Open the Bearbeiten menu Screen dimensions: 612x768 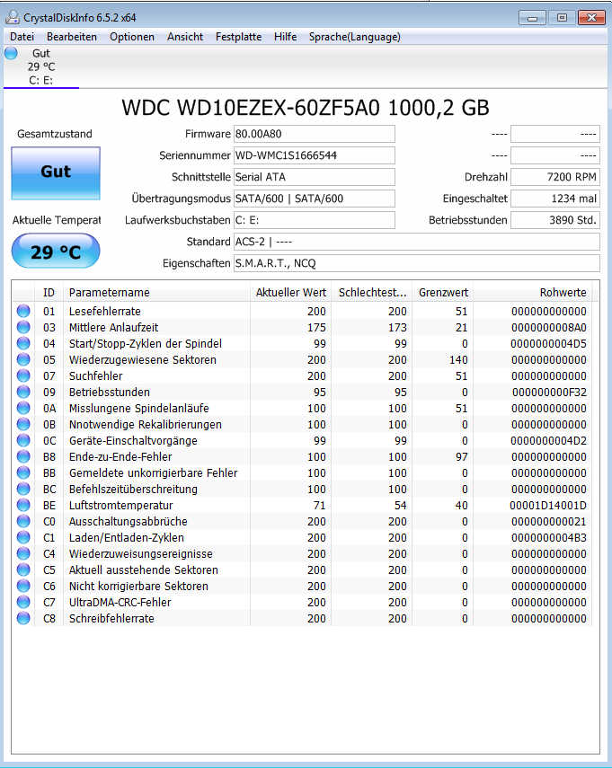click(x=72, y=37)
